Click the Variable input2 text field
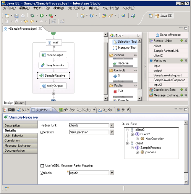 (89, 173)
